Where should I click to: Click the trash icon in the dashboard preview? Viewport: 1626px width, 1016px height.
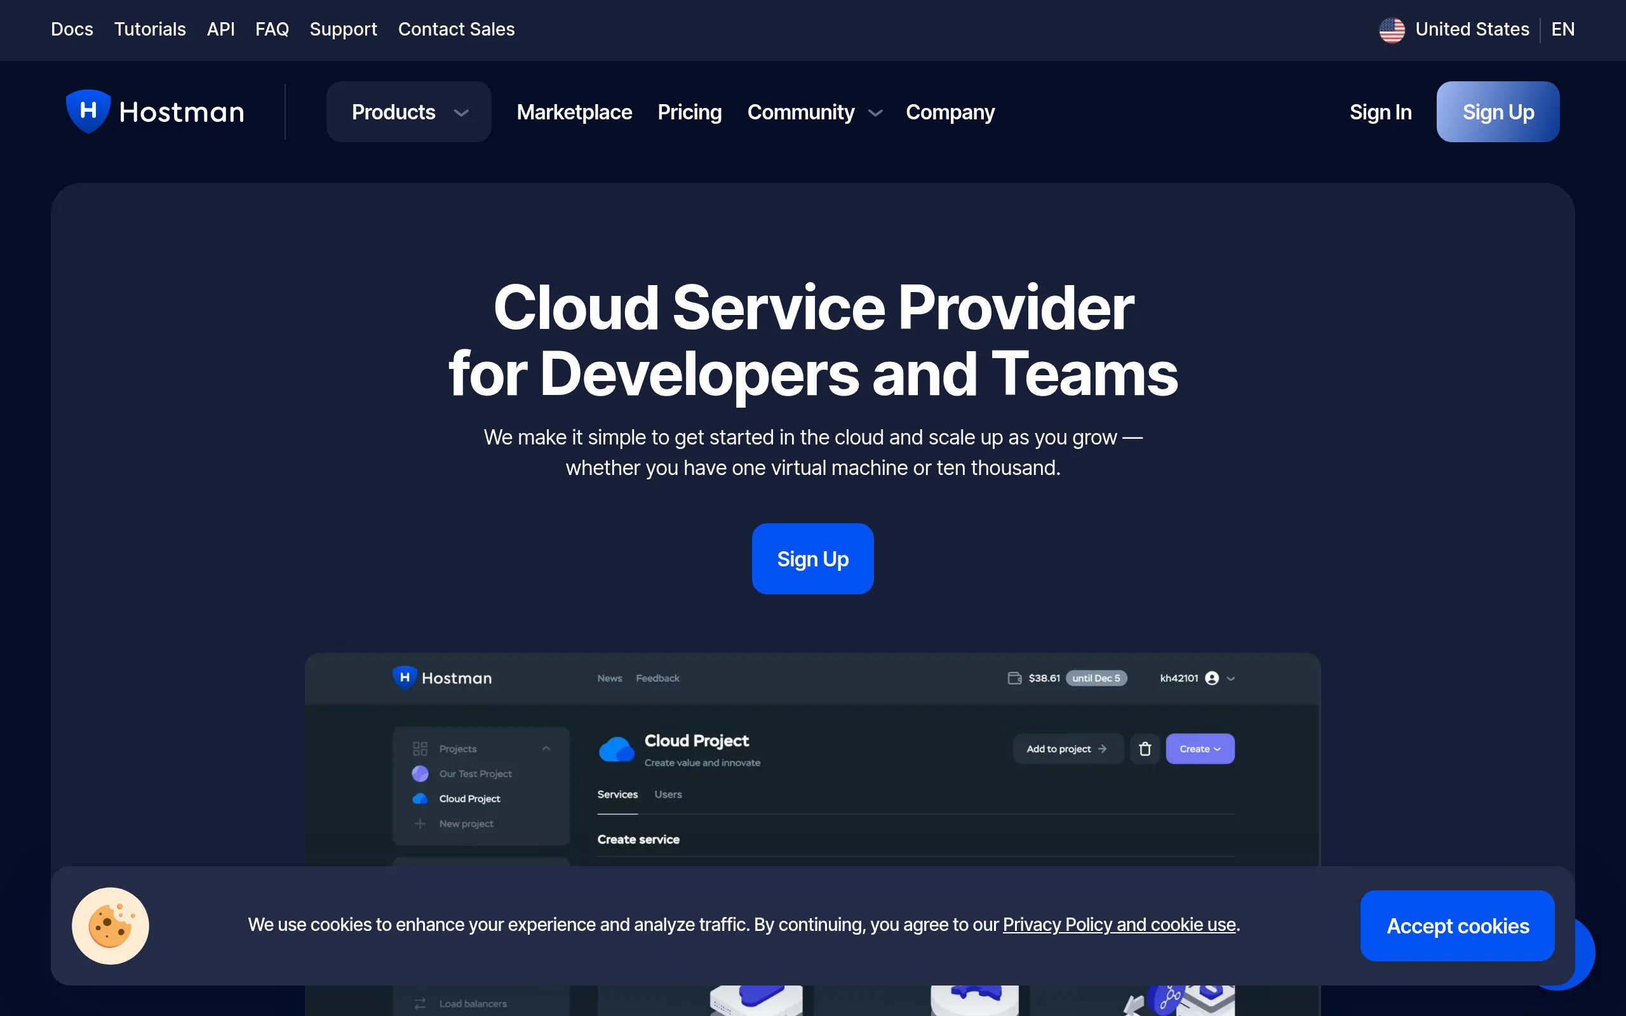click(1145, 749)
